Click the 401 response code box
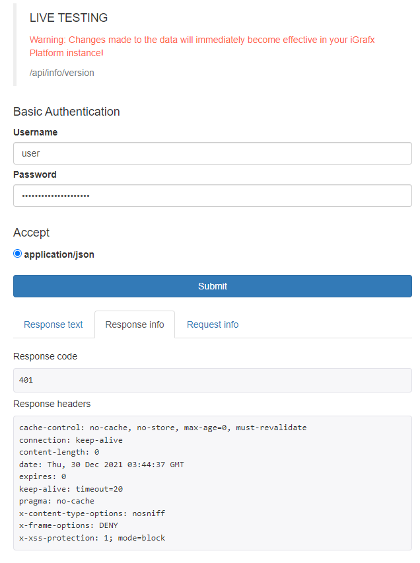This screenshot has width=420, height=563. coord(212,380)
